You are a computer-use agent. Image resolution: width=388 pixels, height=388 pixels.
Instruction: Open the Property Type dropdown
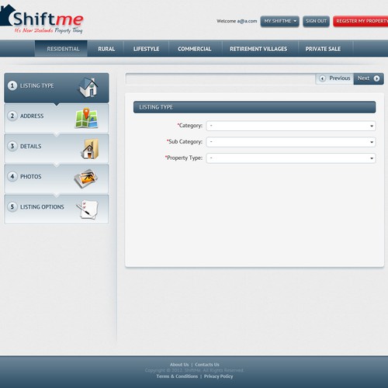coord(291,158)
